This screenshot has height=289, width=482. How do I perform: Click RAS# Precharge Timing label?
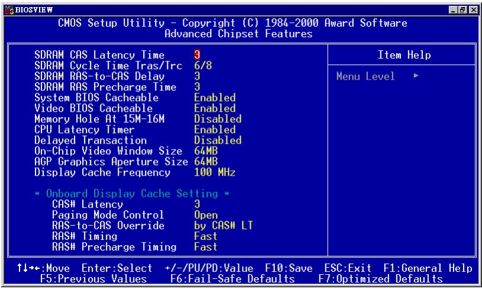click(x=114, y=247)
